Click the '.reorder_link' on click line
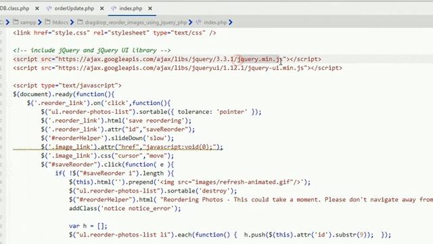Viewport: 433px width, 244px height. (99, 103)
